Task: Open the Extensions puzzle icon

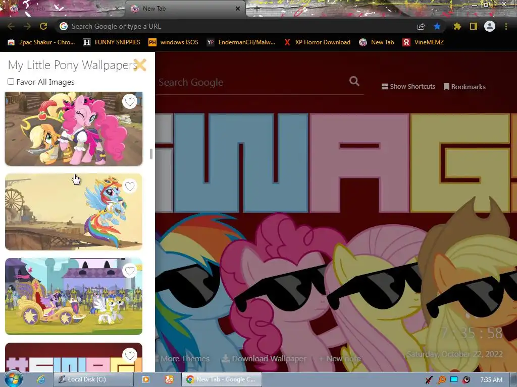Action: (x=457, y=26)
